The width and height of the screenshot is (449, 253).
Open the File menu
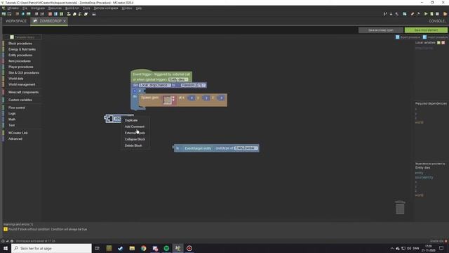point(25,8)
